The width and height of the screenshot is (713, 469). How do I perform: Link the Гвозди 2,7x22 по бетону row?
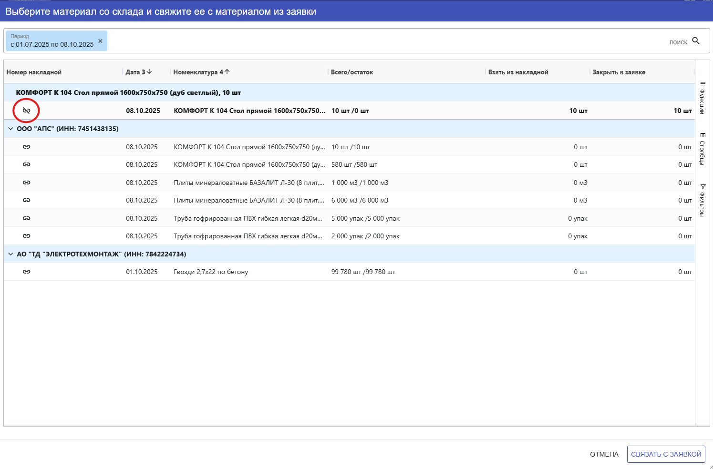tap(27, 272)
